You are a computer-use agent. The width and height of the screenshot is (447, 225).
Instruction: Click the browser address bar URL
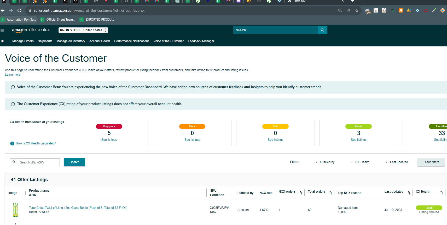click(x=89, y=10)
